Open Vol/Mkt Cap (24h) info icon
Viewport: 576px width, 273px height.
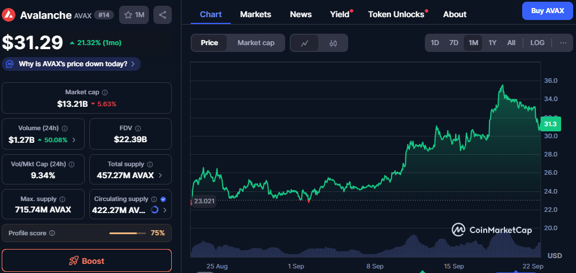(x=72, y=164)
